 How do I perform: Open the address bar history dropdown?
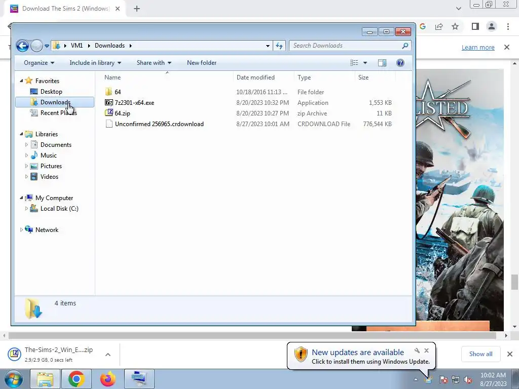pyautogui.click(x=268, y=46)
